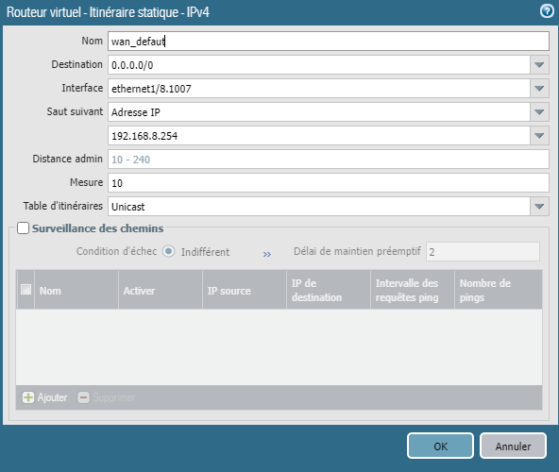Sort by the Nom column header
Screen dimensions: 559x472
(76, 290)
